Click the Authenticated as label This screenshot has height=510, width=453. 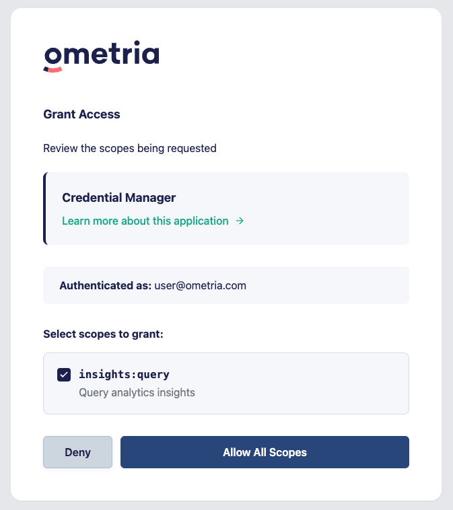tap(106, 285)
